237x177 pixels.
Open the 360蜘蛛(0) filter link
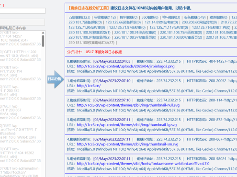point(150,17)
